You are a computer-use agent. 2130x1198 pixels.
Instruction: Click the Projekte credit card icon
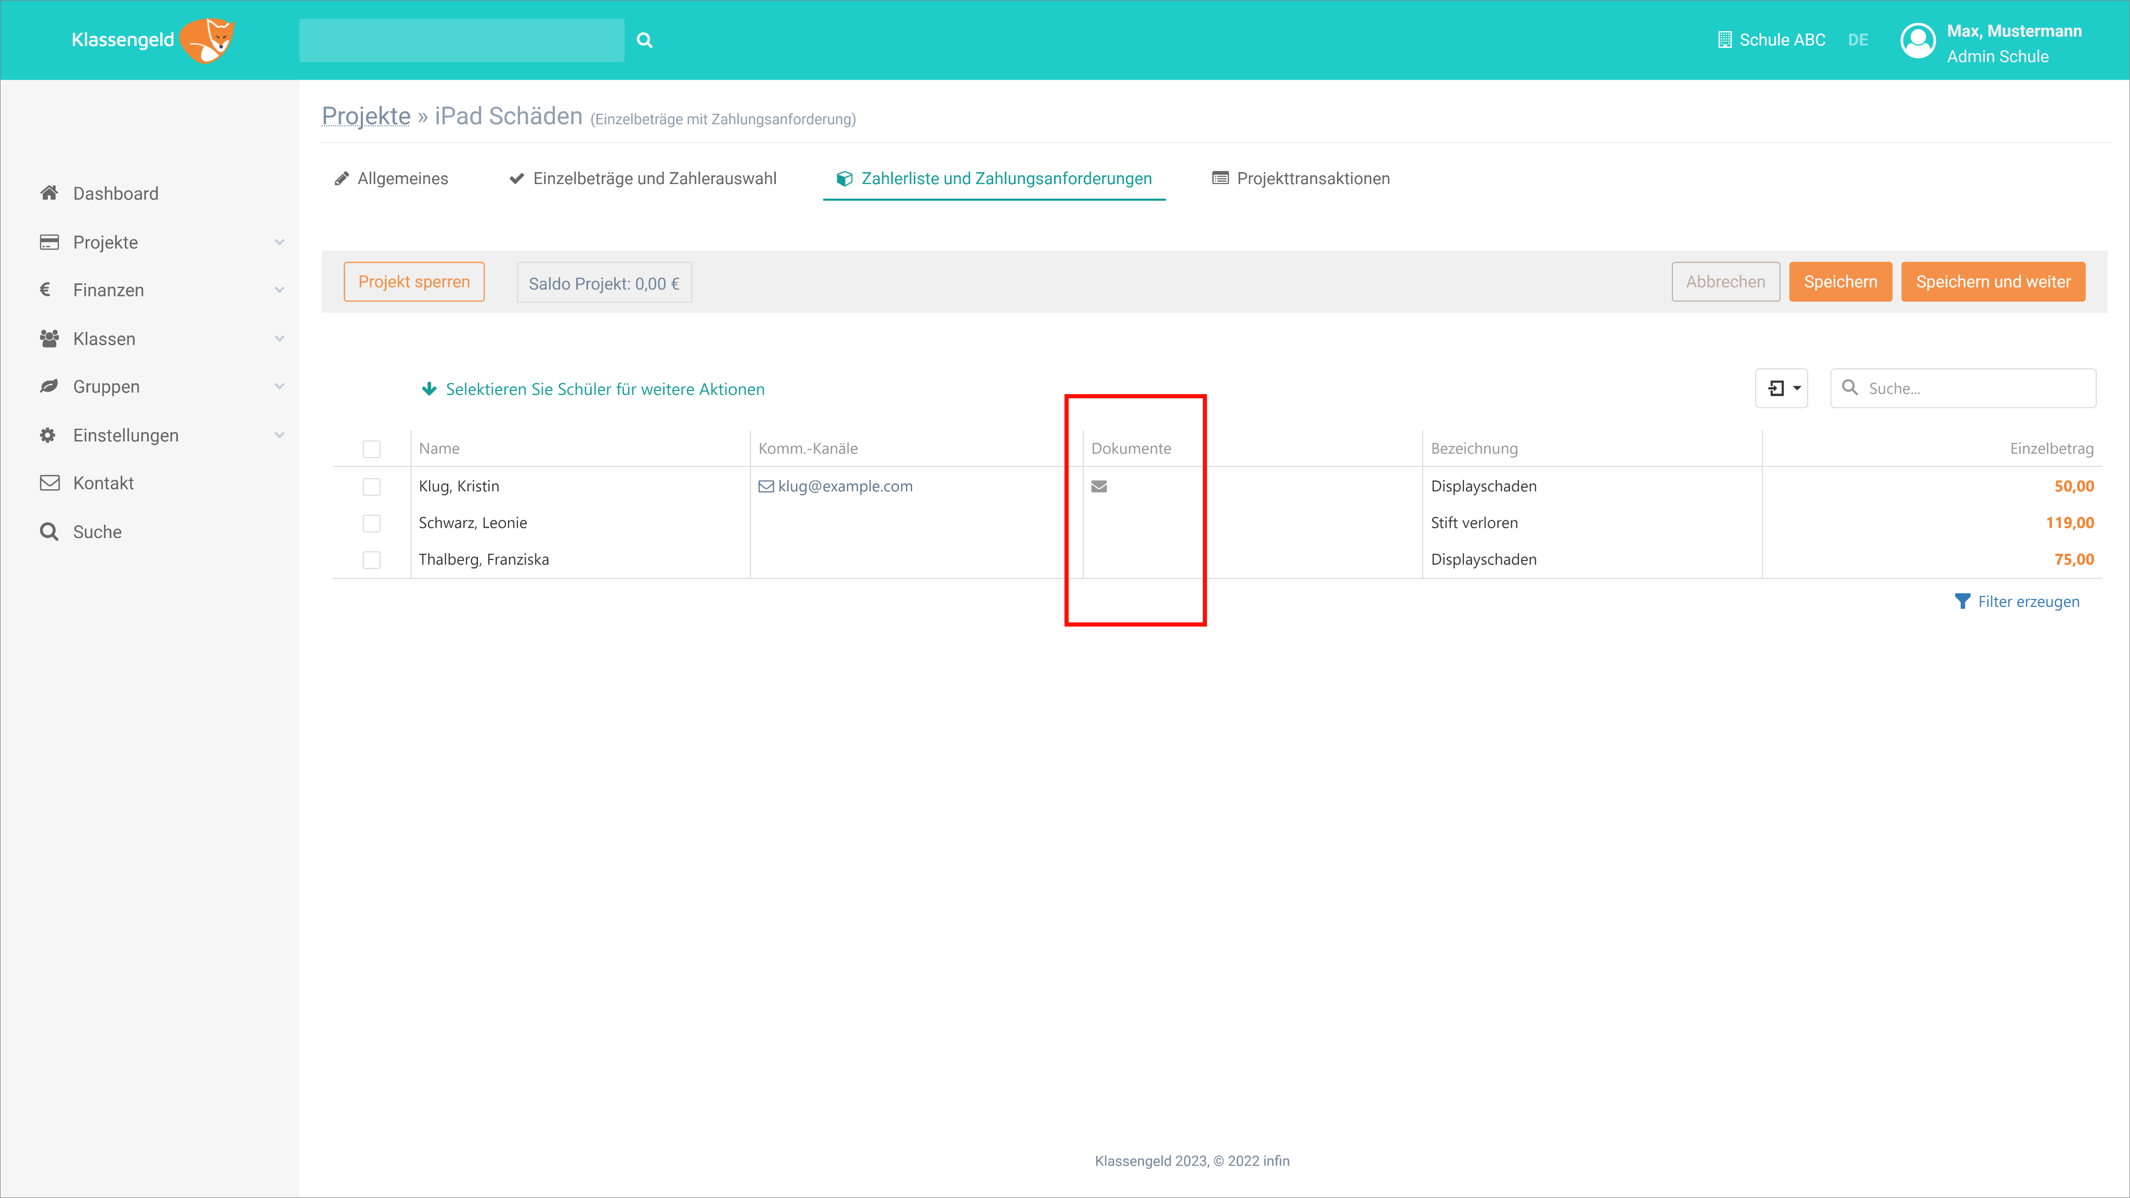[49, 241]
